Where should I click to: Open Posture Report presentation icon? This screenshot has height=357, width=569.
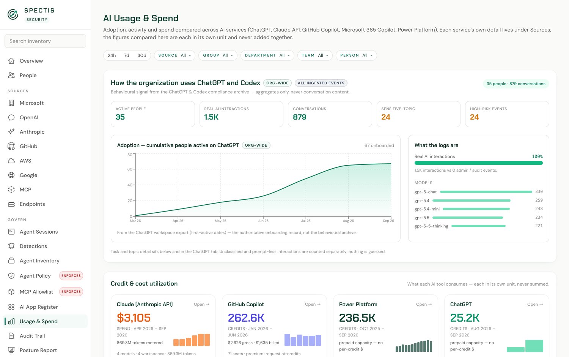point(11,350)
